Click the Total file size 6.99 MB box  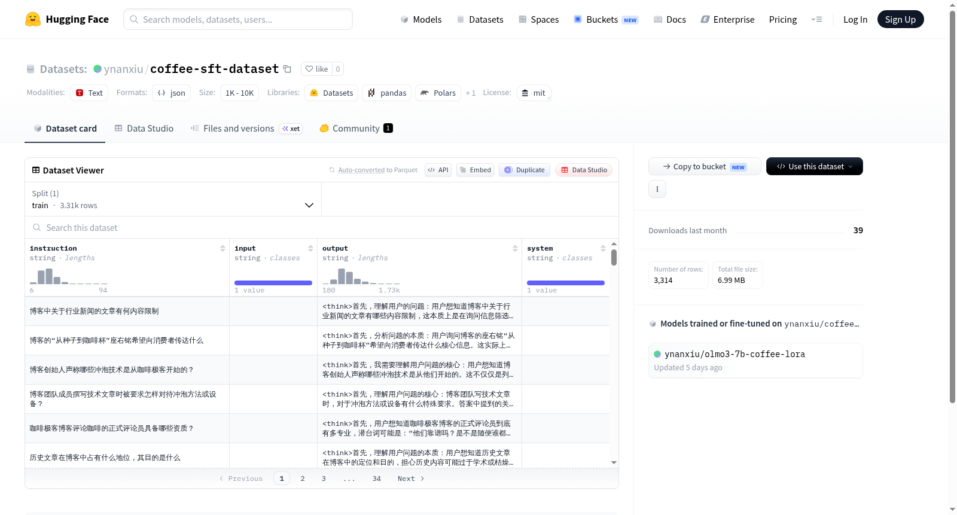tap(737, 275)
